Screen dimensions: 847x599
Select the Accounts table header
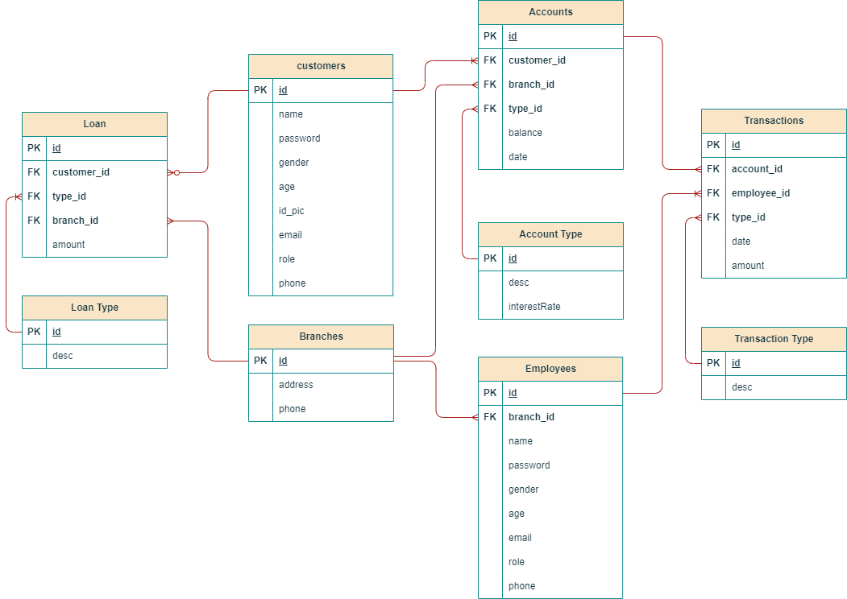550,12
